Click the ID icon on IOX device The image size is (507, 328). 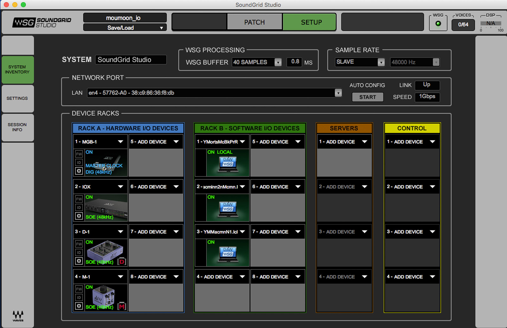coord(79,208)
